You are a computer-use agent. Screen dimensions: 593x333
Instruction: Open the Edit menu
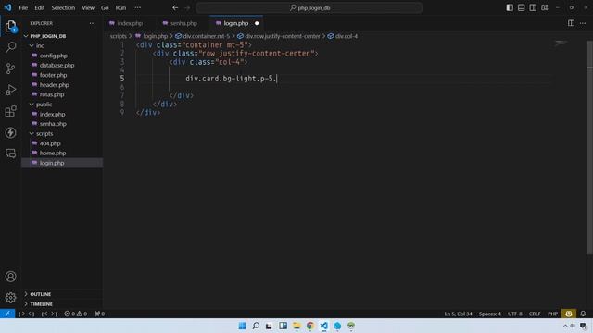39,7
